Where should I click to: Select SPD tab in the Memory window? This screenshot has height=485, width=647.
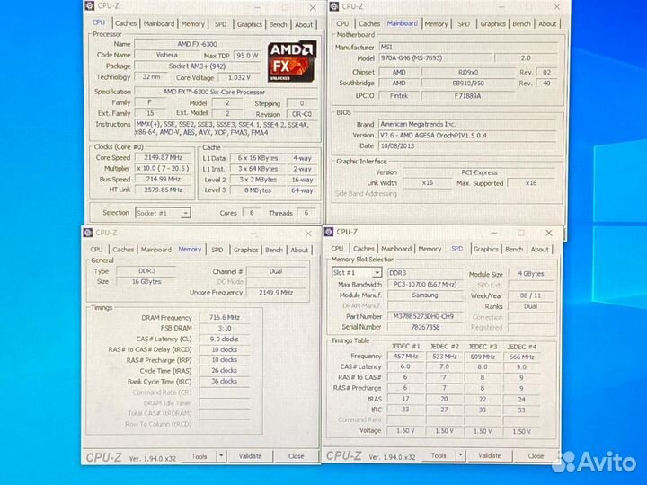point(217,250)
